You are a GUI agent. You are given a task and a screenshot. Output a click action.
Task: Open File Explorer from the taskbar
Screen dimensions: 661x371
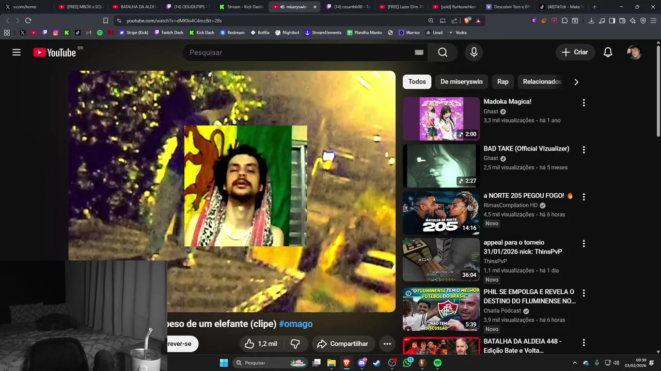click(332, 363)
